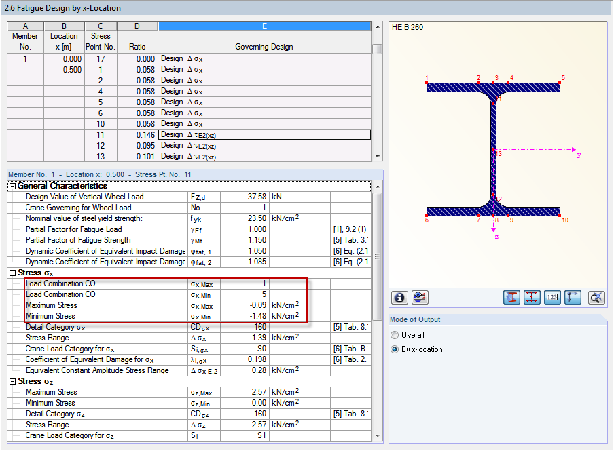Click stress point 5 in cross-section graphic
614x451 pixels.
point(560,83)
